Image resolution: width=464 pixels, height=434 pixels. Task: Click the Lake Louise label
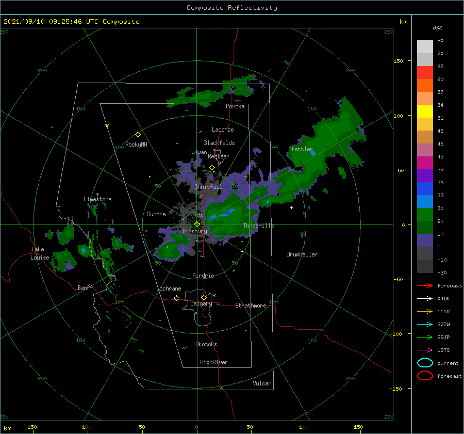[40, 253]
